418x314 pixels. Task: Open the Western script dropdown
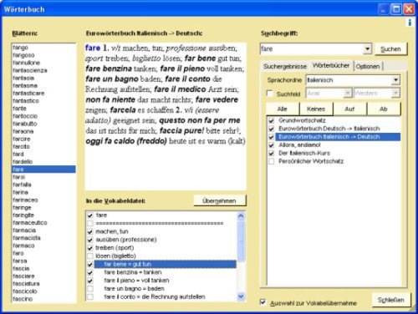coord(395,94)
